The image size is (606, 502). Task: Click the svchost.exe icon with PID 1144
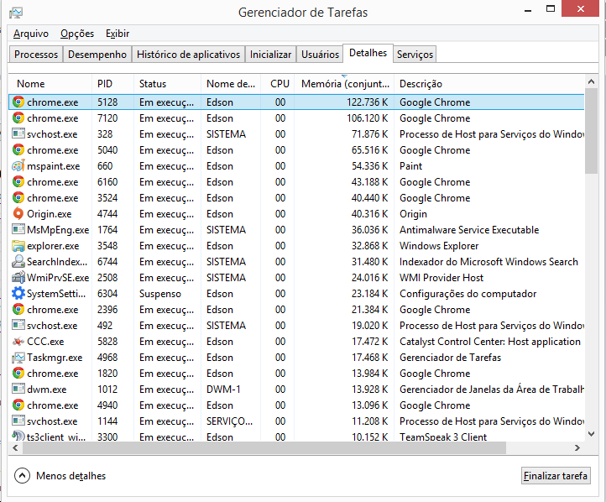[x=18, y=421]
